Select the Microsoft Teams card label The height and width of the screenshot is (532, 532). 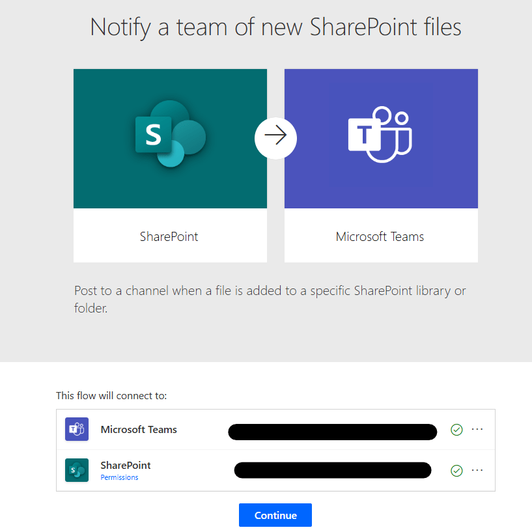(380, 236)
